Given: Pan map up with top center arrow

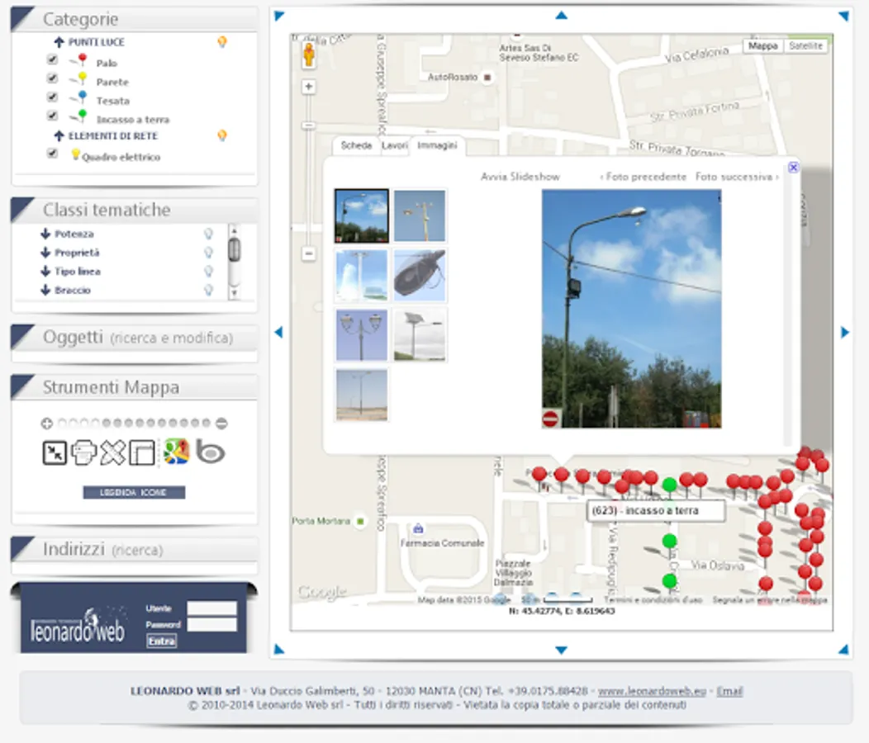Looking at the screenshot, I should click(x=562, y=16).
